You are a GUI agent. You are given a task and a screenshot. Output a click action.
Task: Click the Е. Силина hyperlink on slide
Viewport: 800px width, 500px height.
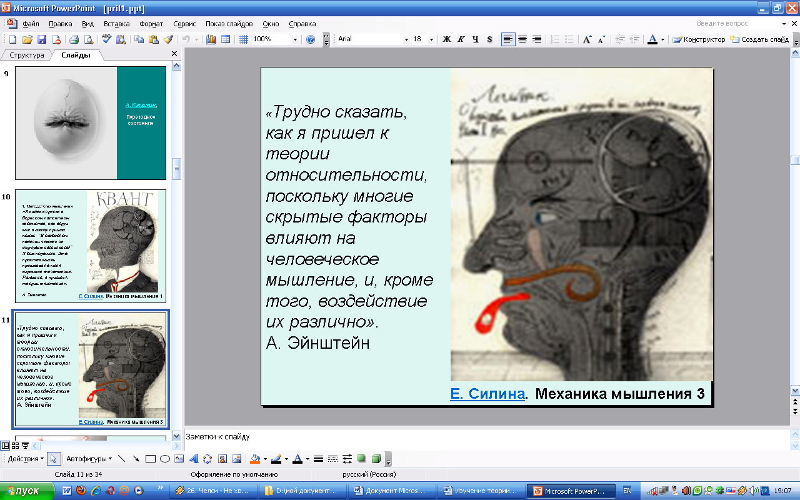487,394
